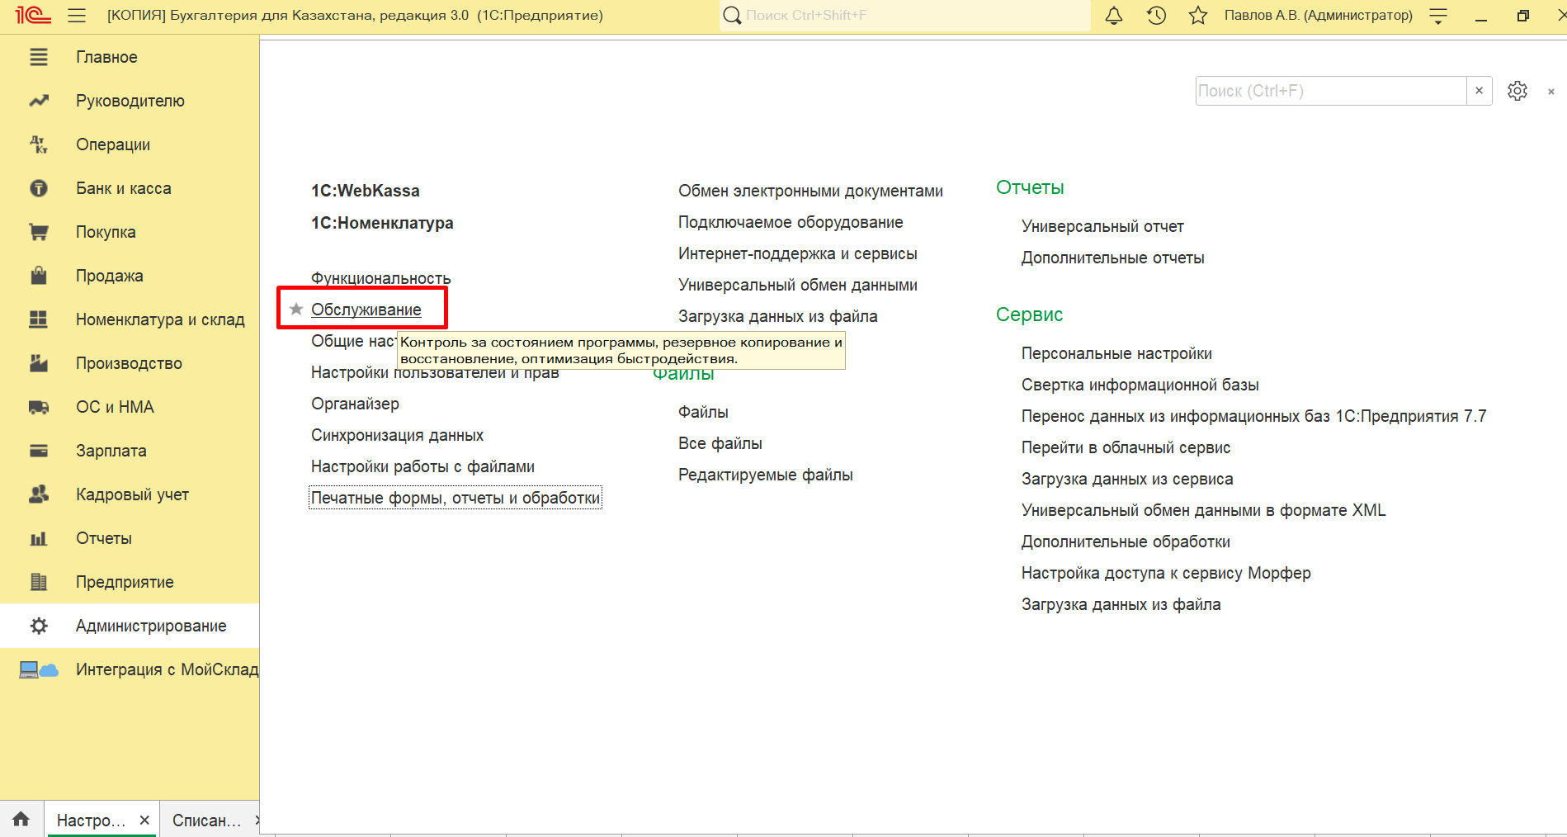The height and width of the screenshot is (837, 1567).
Task: Open Дополнительные обработки
Action: point(1126,541)
